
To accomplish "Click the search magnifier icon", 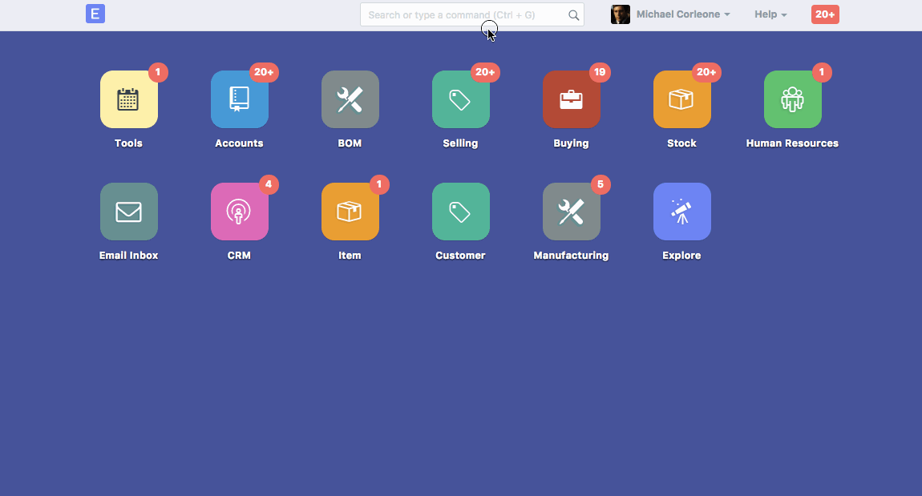I will 573,15.
